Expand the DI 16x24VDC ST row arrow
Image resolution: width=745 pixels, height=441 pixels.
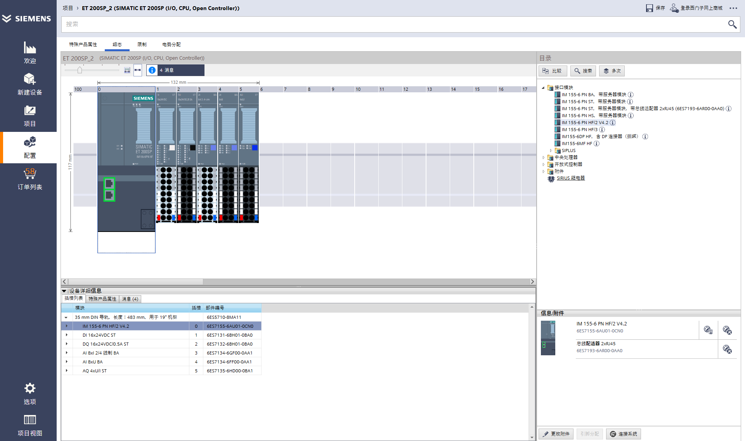(67, 335)
